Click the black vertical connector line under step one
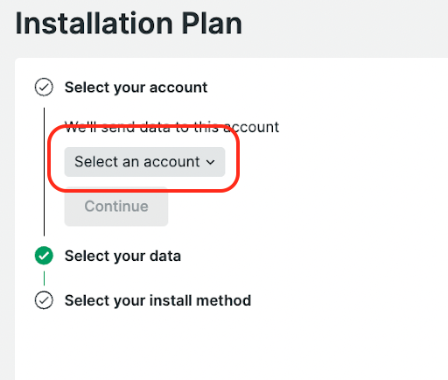This screenshot has height=380, width=448. tap(44, 172)
